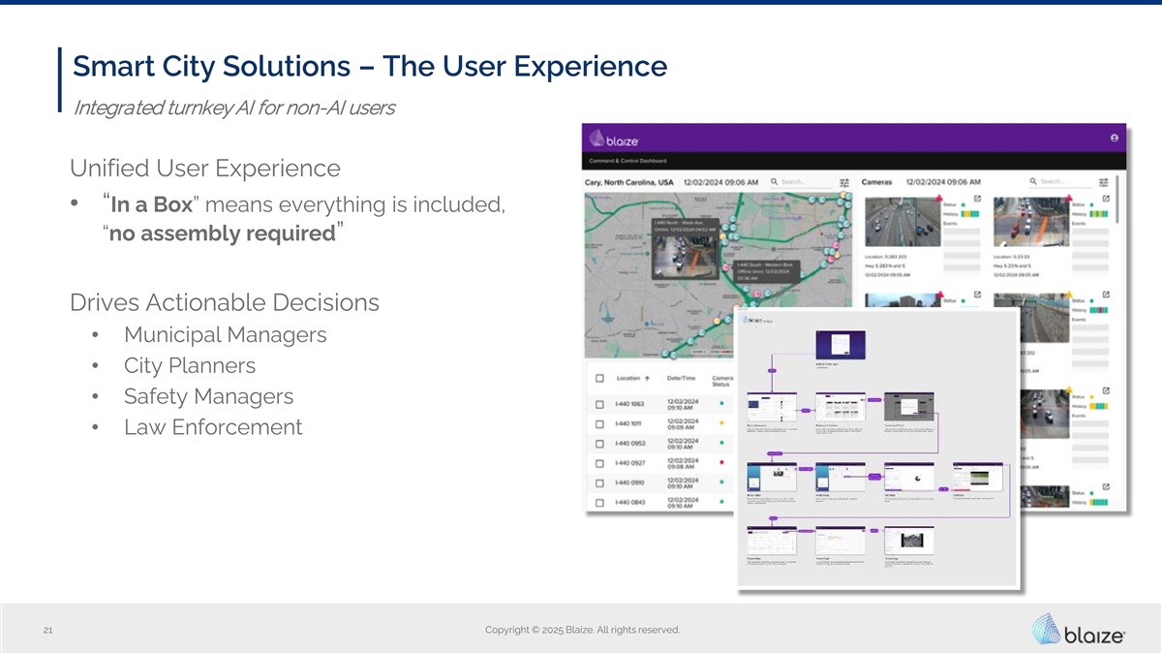This screenshot has width=1162, height=654.
Task: Click the Cameras panel heading
Action: [x=876, y=182]
